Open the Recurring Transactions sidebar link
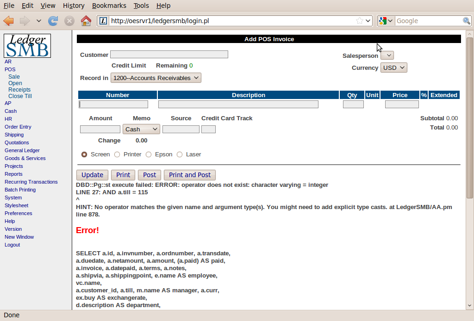Screen dimensions: 474x321 pyautogui.click(x=31, y=182)
